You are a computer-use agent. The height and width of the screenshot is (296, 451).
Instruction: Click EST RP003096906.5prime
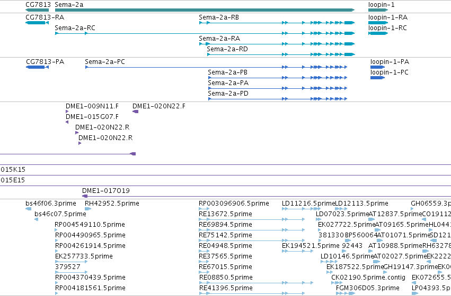234,203
